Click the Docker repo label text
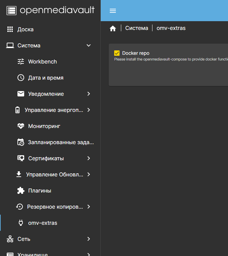The height and width of the screenshot is (256, 228). (x=136, y=53)
